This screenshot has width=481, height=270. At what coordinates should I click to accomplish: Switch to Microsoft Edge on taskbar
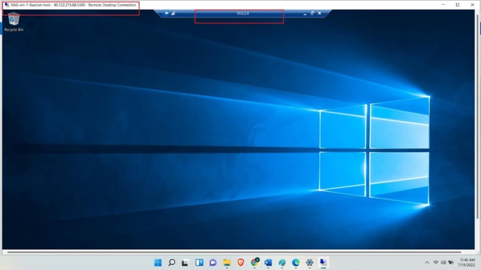pyautogui.click(x=296, y=263)
